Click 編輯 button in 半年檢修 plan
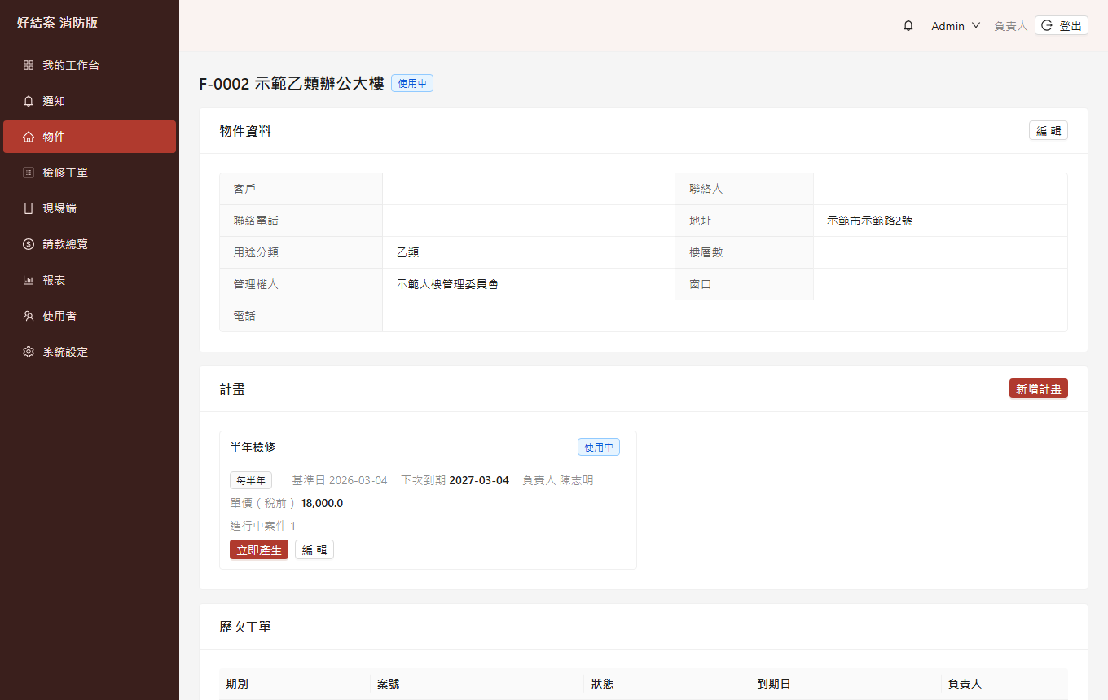 tap(314, 550)
